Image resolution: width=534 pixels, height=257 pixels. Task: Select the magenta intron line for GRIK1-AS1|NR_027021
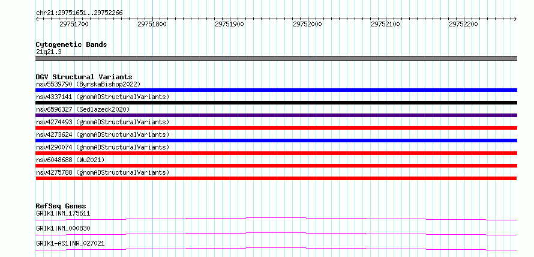pos(276,249)
